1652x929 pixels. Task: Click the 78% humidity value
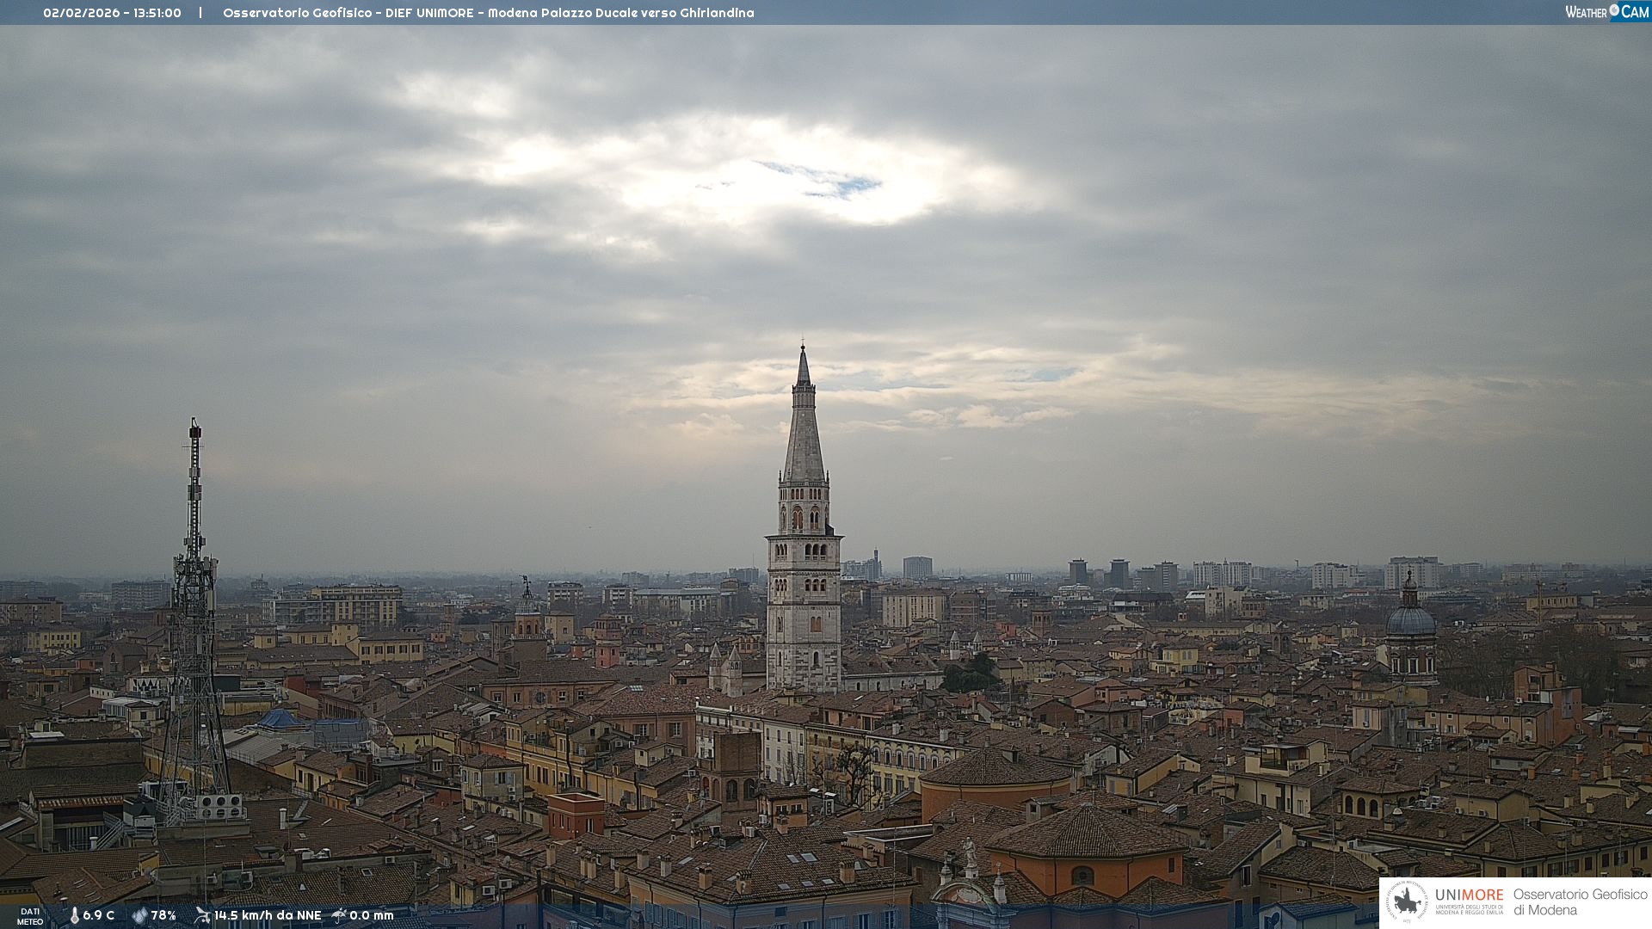coord(163,915)
